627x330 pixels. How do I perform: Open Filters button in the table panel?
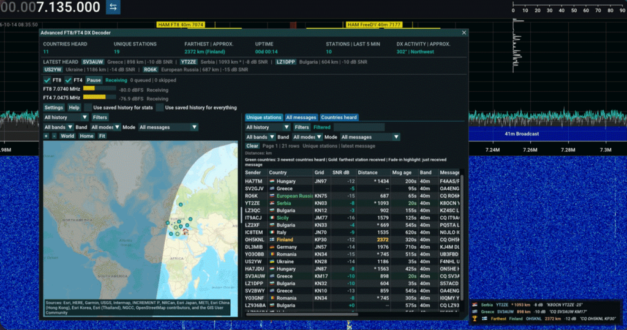[302, 127]
